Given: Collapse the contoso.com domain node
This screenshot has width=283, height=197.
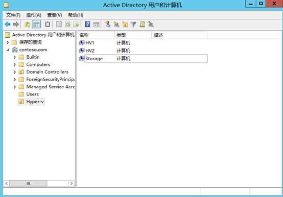Looking at the screenshot, I should click(8, 50).
